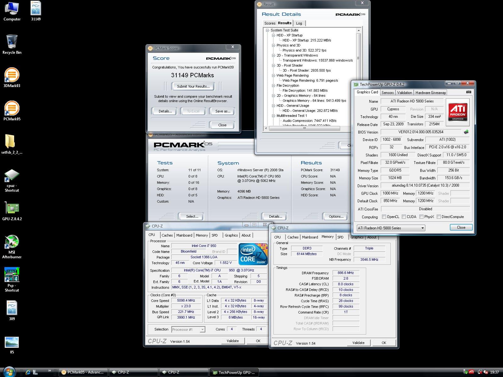Launch the PCMark05 desktop shortcut
This screenshot has height=377, width=503.
(x=12, y=111)
